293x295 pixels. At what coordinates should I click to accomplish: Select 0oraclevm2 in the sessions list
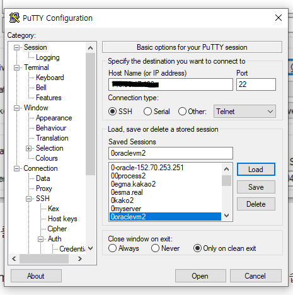coord(165,217)
